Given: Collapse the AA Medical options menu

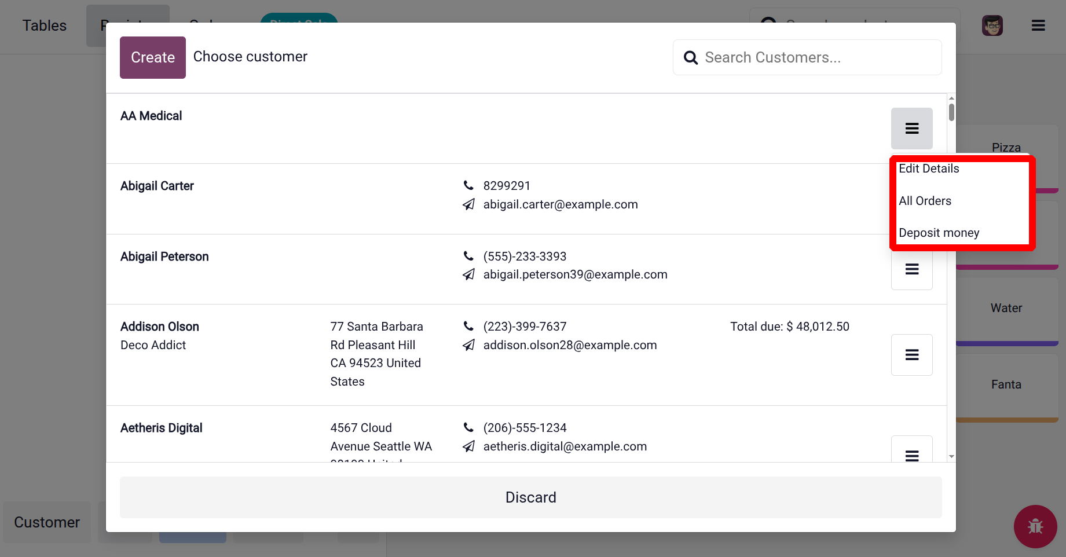Looking at the screenshot, I should point(911,129).
